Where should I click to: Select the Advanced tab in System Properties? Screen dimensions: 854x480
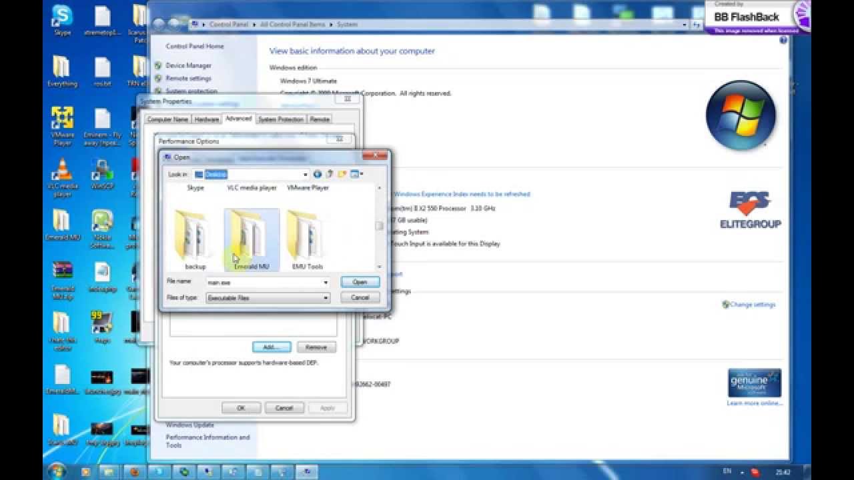click(x=238, y=119)
